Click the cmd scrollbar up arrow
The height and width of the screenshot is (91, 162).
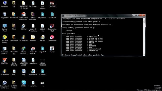tap(144, 19)
